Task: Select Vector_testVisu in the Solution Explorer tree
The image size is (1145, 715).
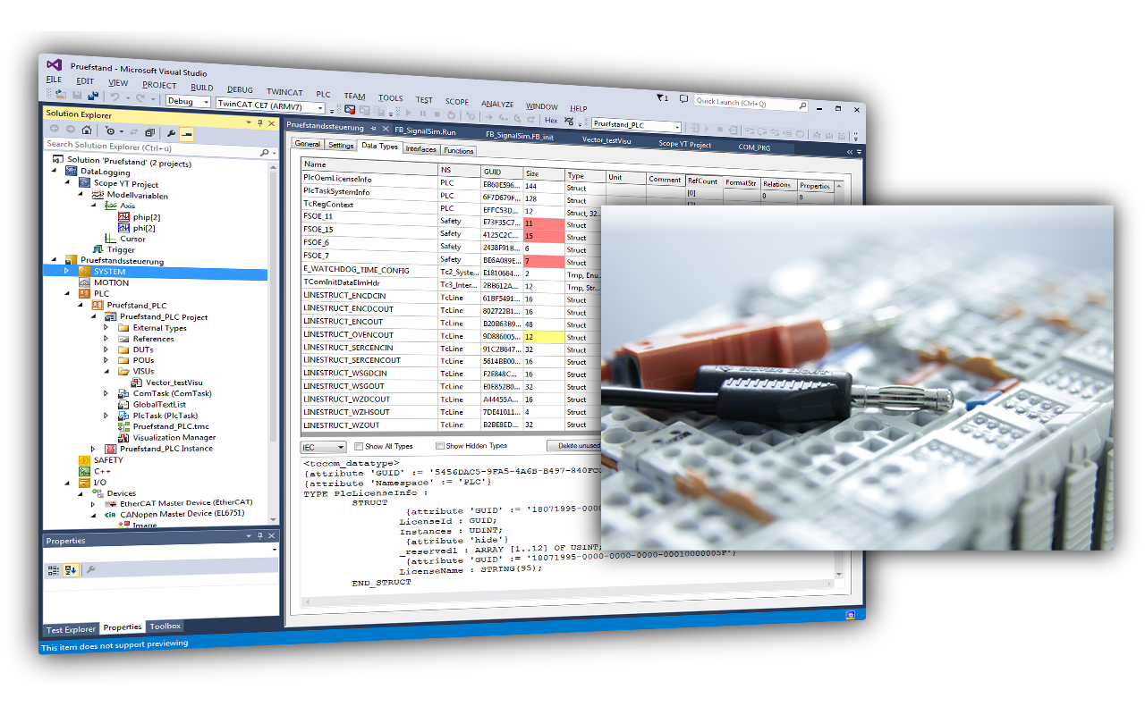Action: (174, 383)
